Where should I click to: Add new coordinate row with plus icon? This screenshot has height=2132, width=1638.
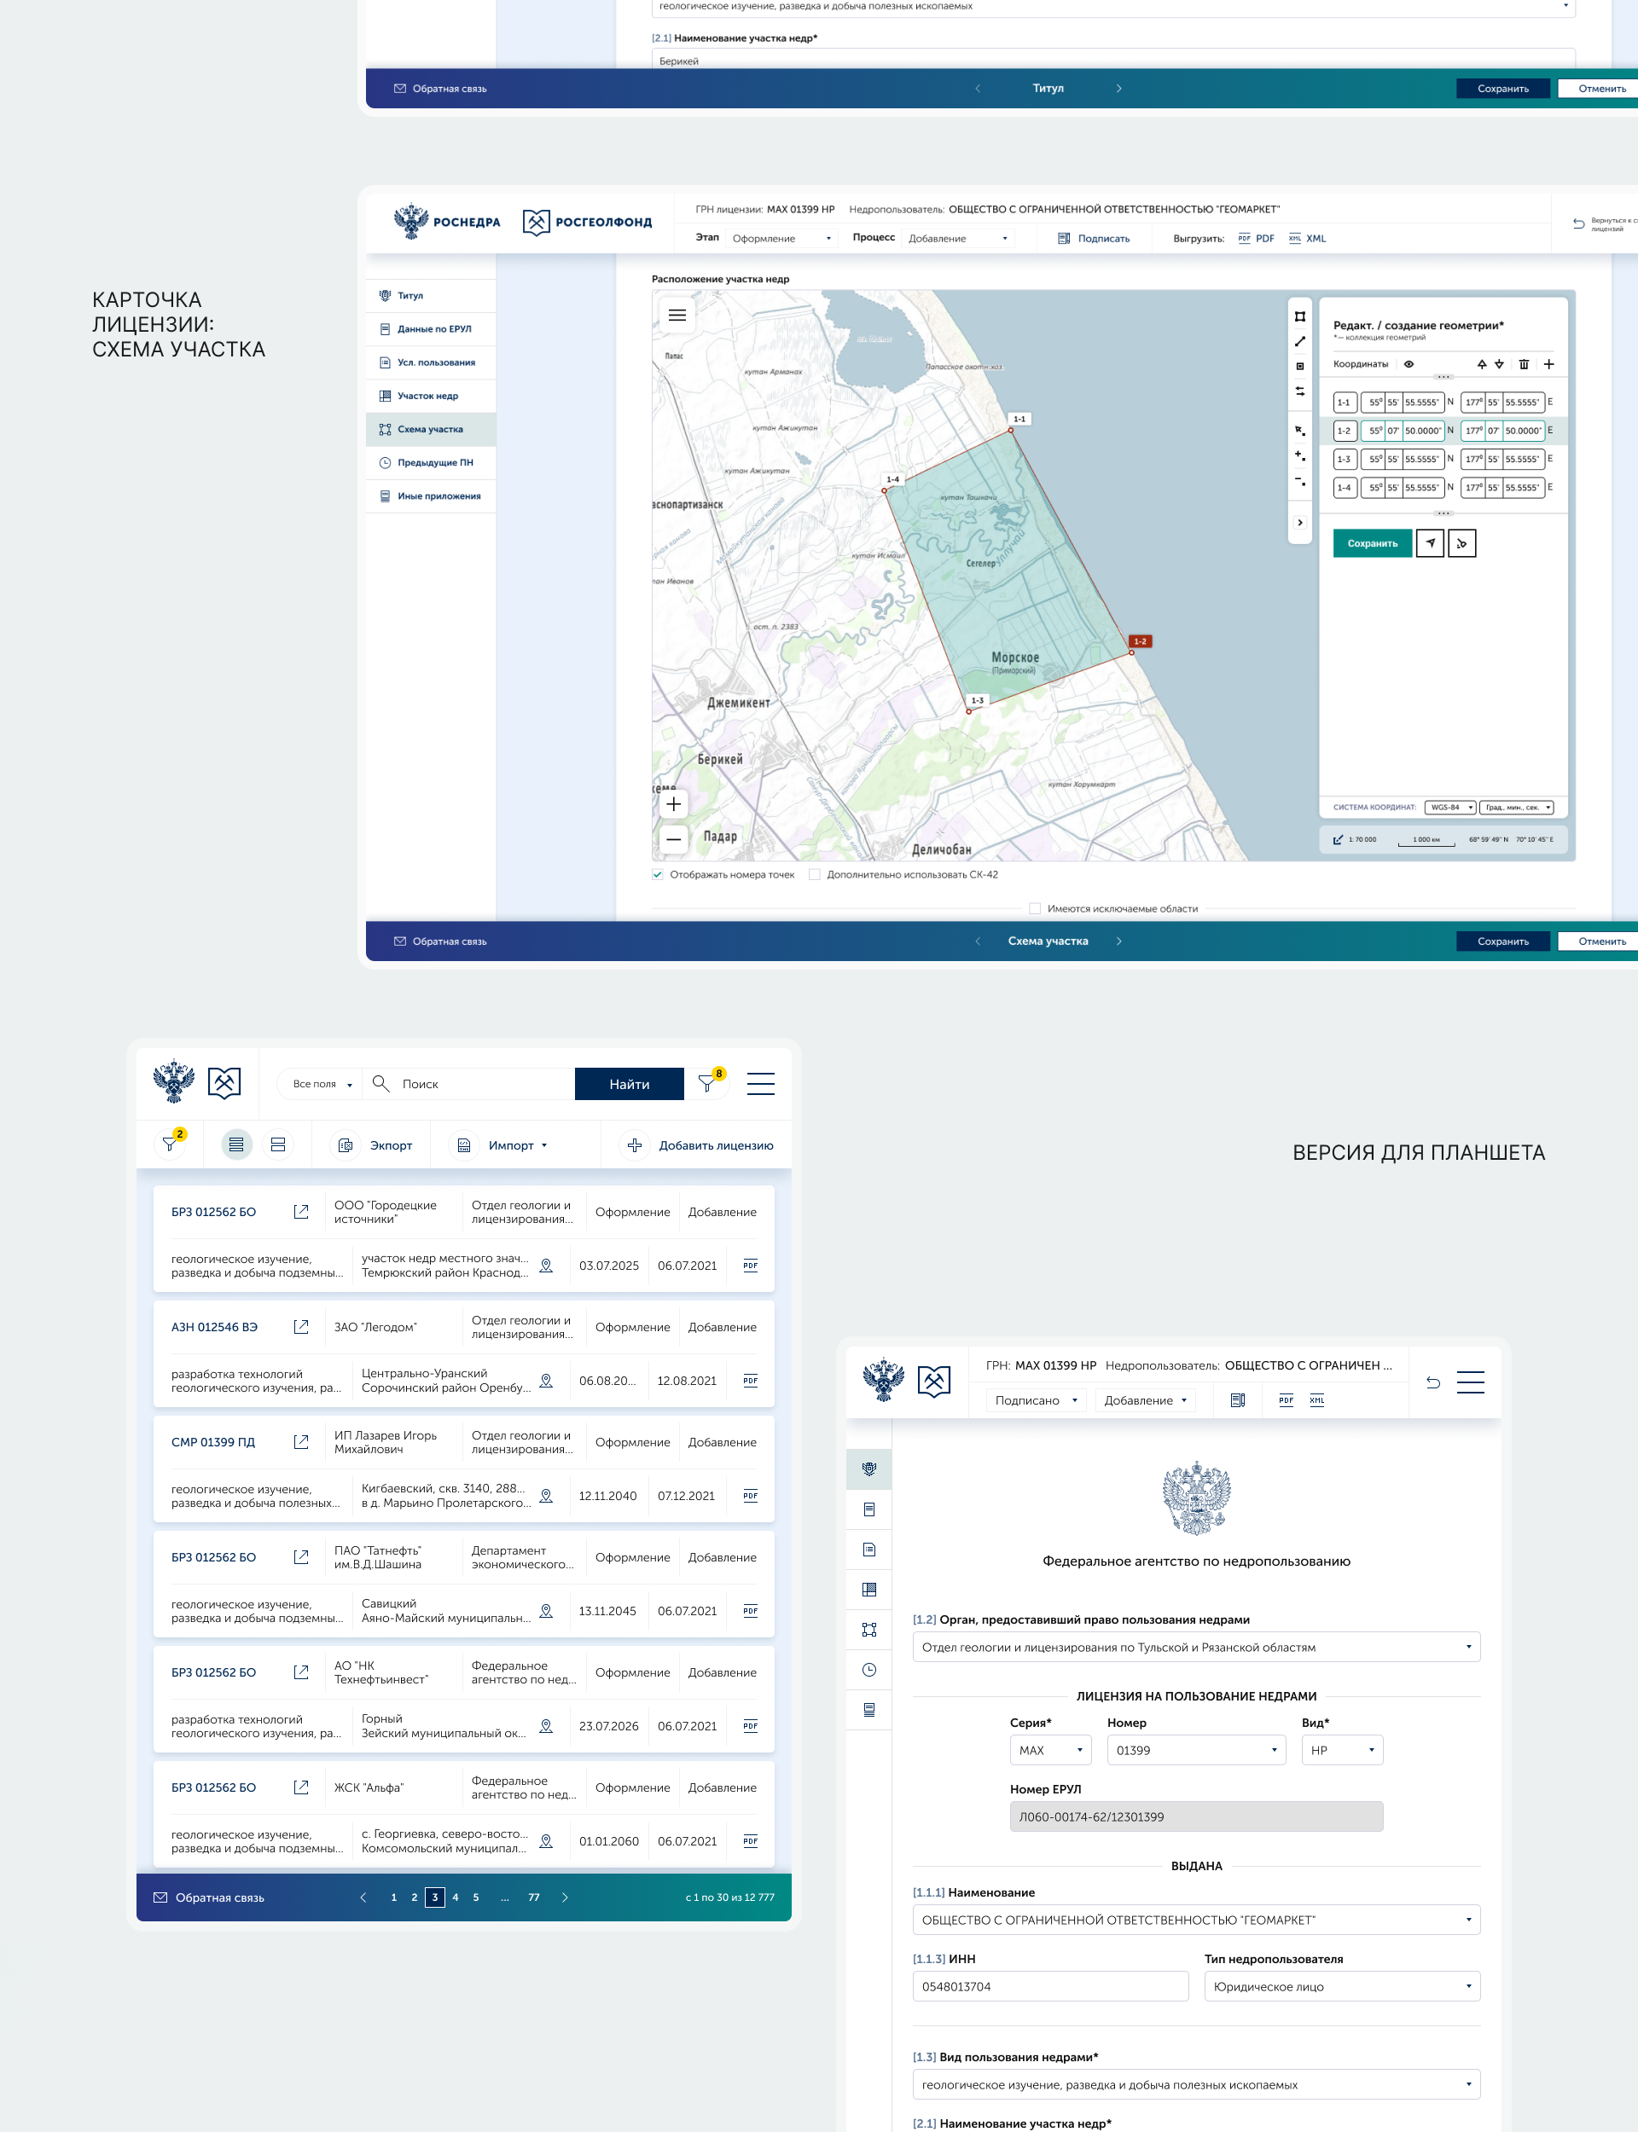[x=1548, y=364]
